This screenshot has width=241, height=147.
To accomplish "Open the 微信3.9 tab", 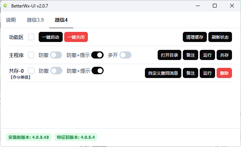I will pos(35,20).
